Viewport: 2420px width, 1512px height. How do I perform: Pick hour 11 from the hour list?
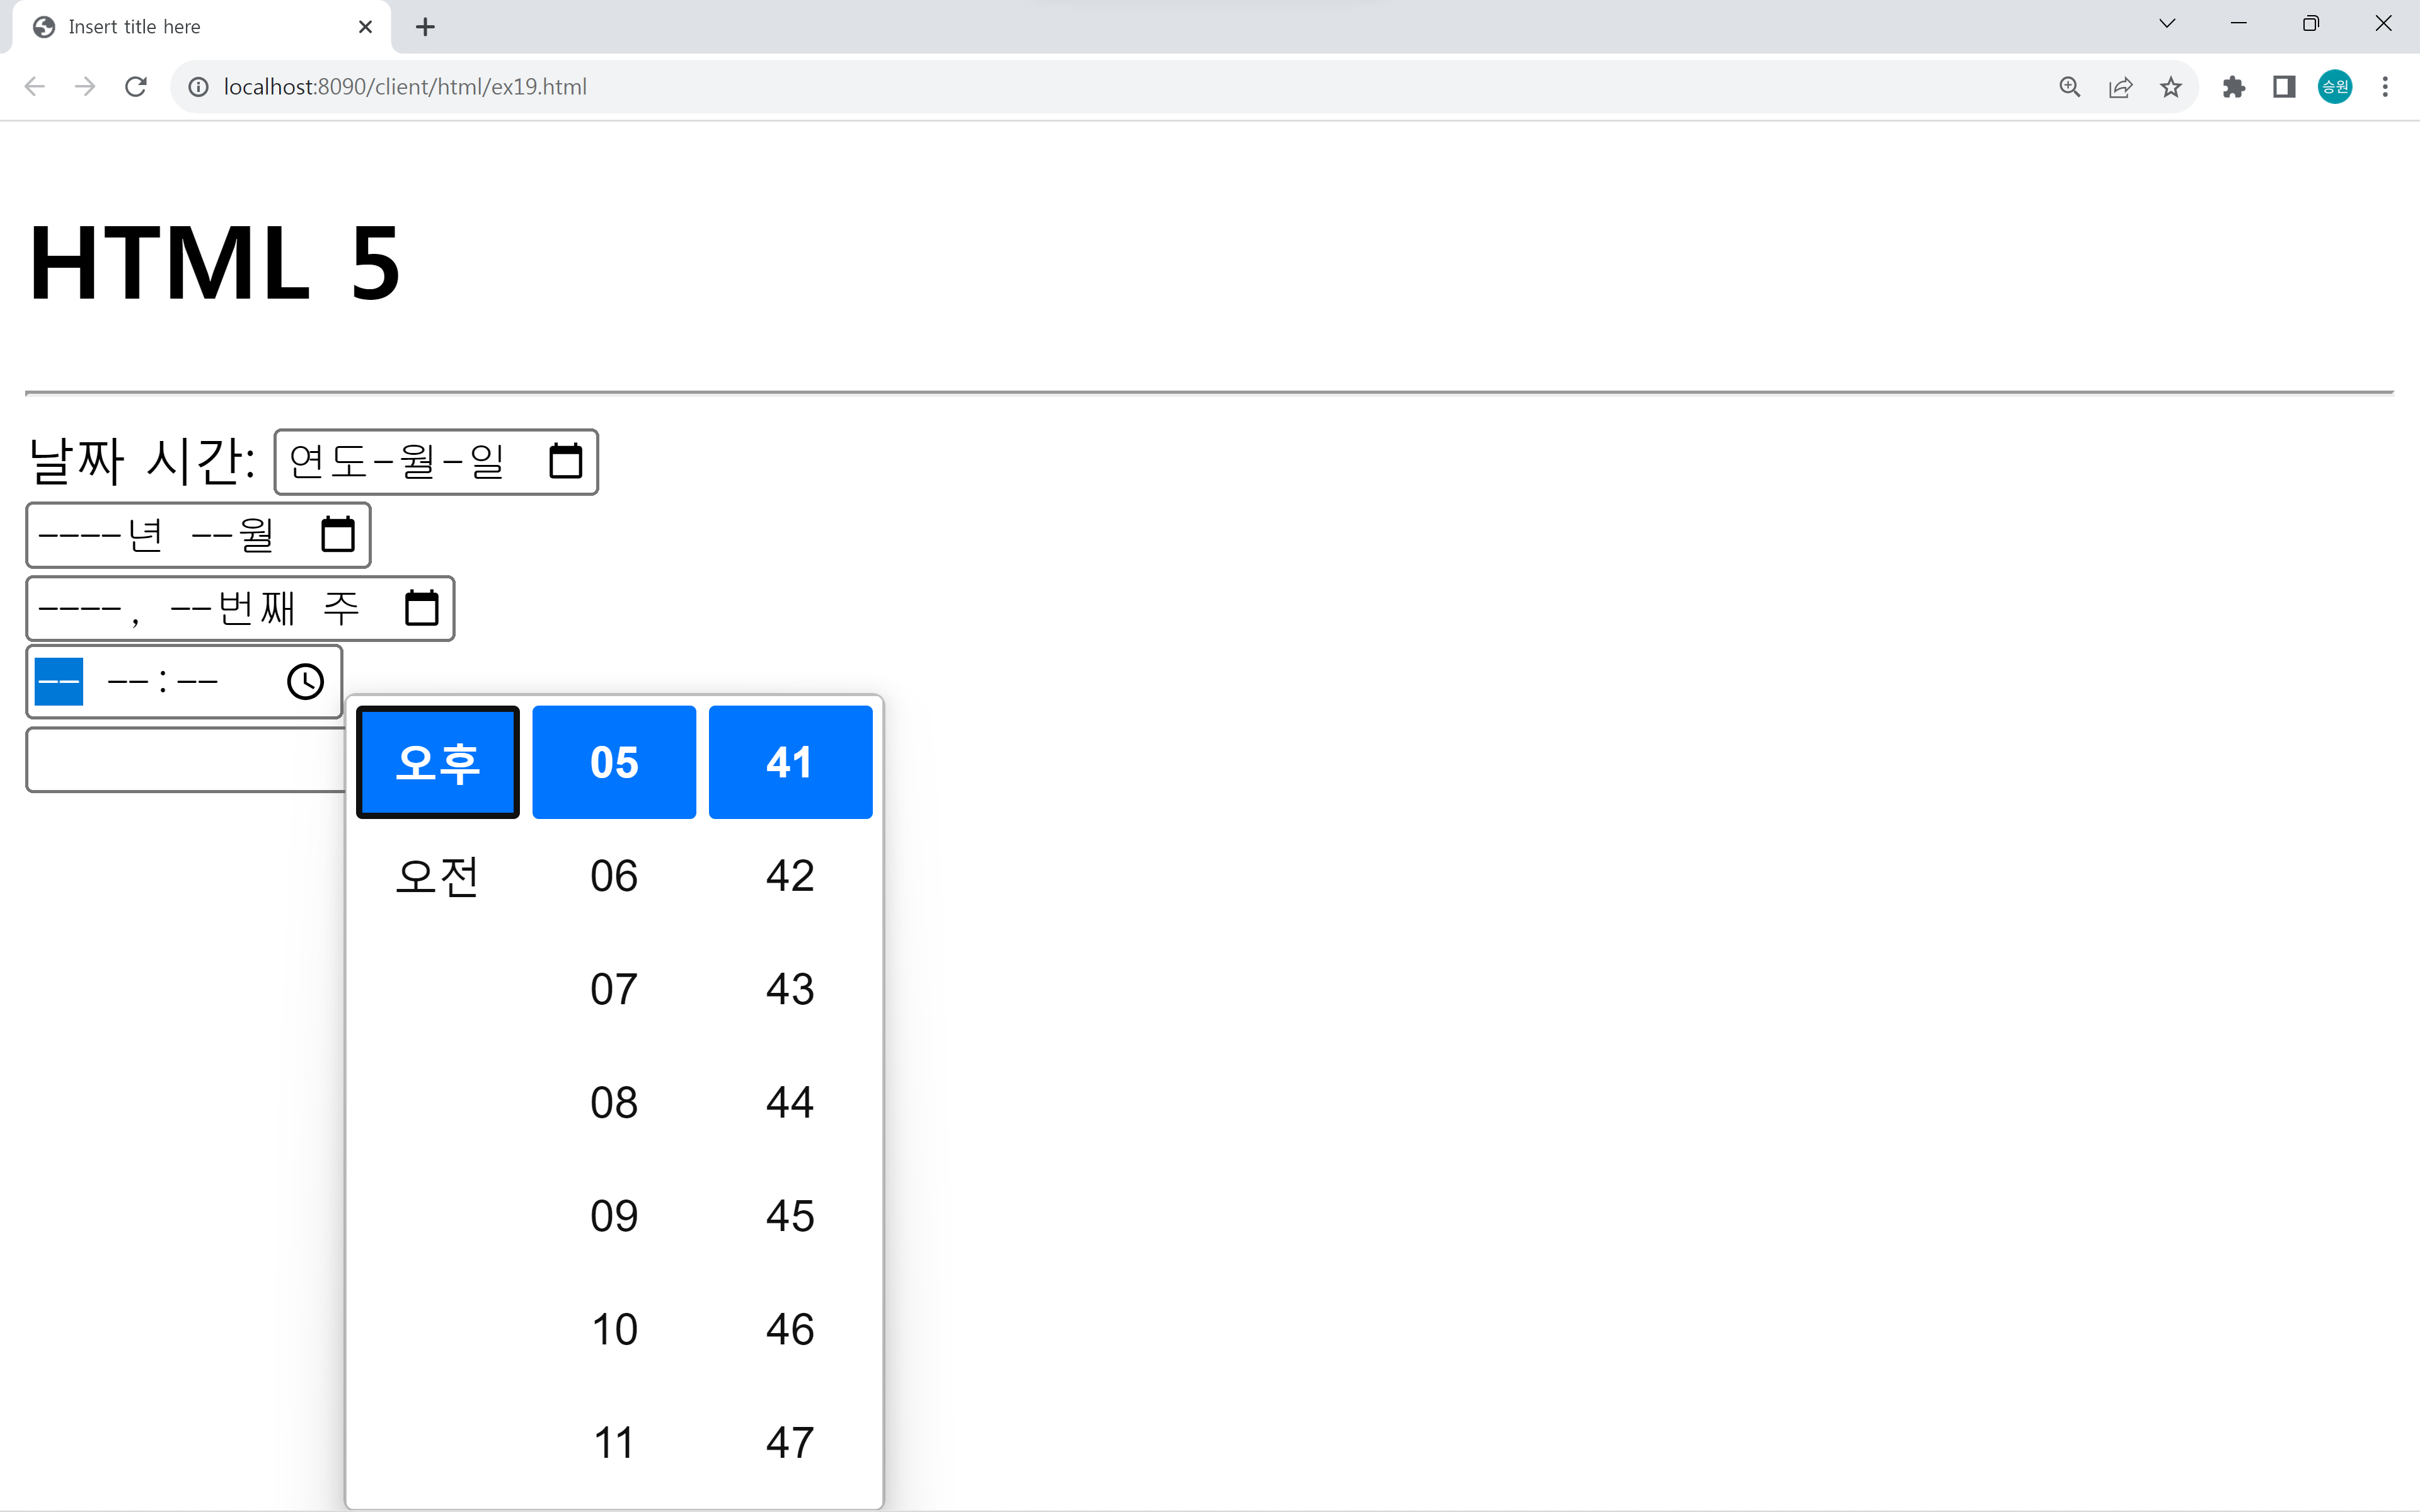(x=613, y=1442)
